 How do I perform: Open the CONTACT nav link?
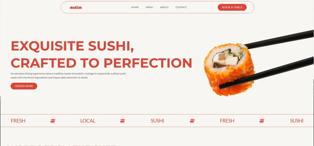pos(181,7)
